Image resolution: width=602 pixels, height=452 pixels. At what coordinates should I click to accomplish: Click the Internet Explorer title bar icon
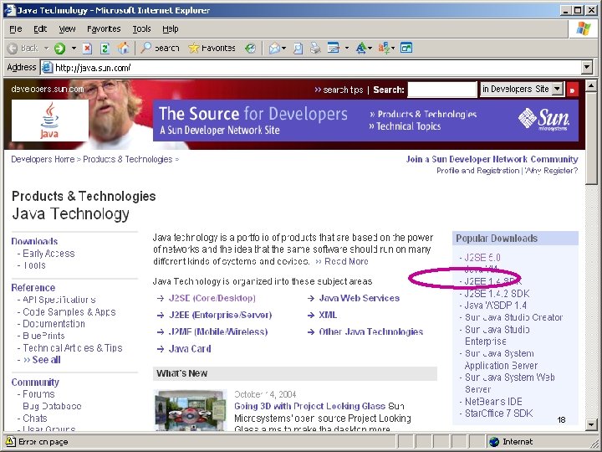[10, 10]
